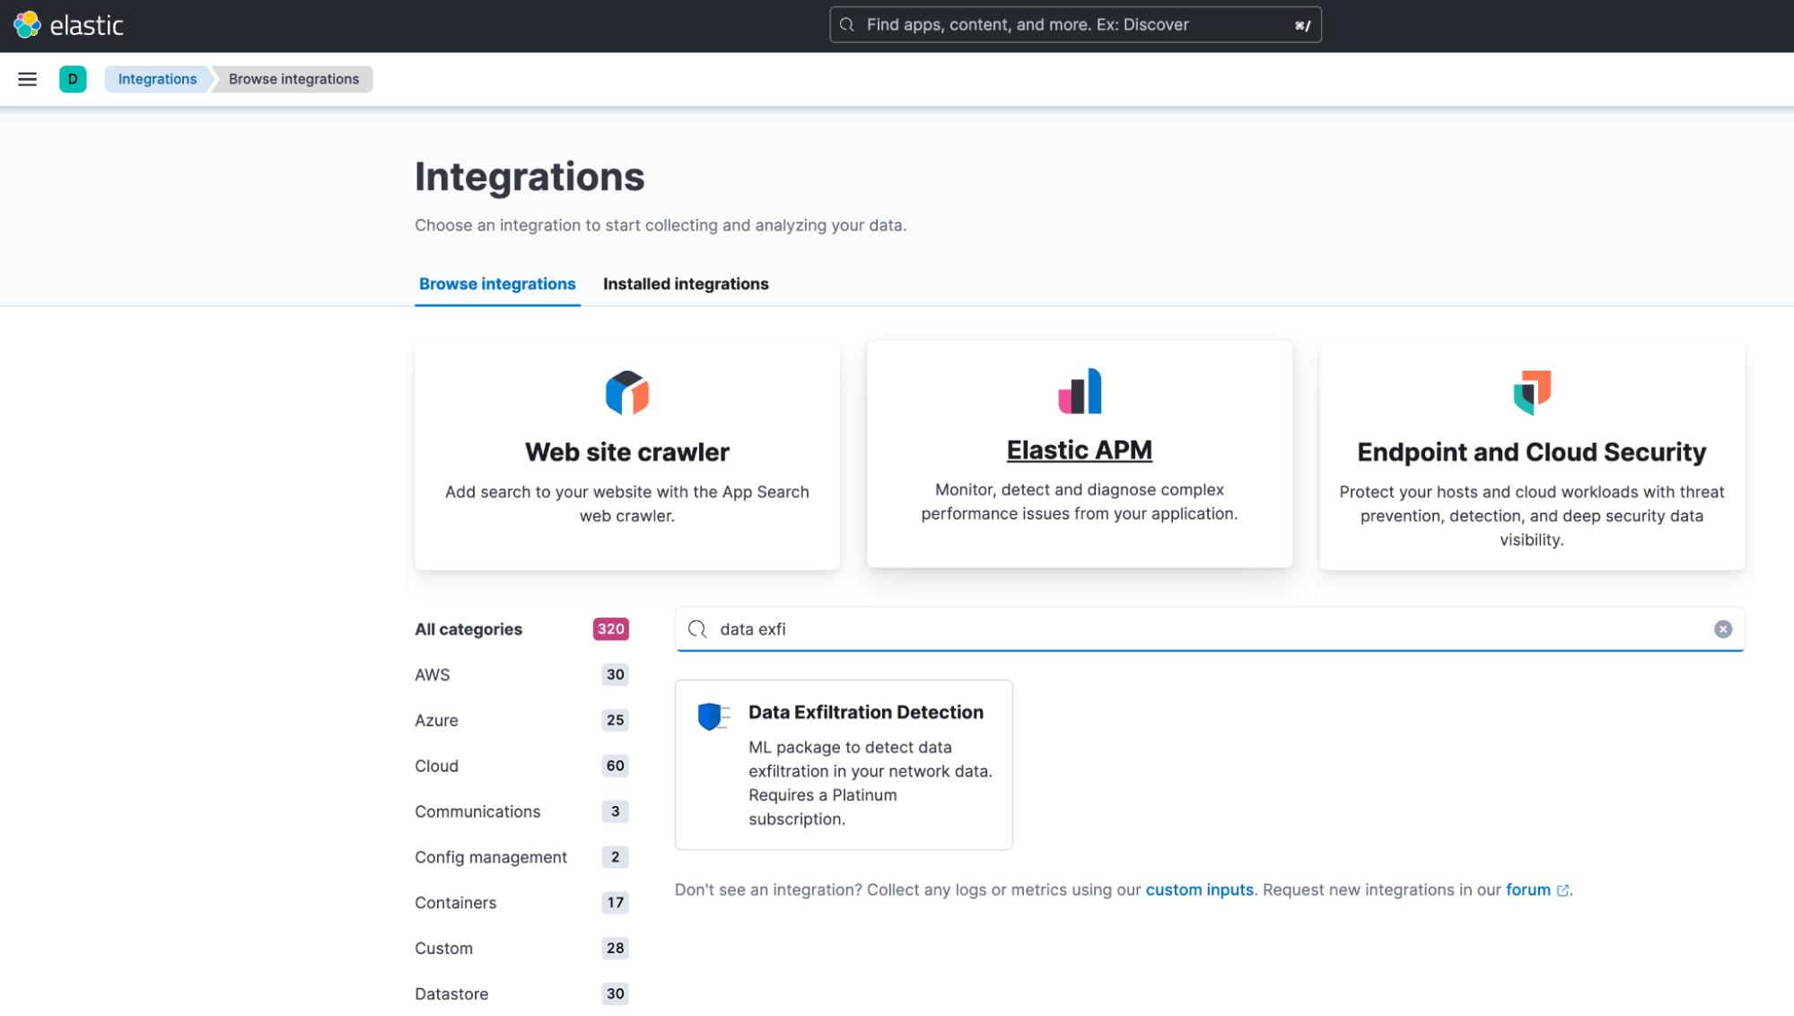Screen dimensions: 1794x1016
Task: Click the Endpoint and Cloud Security shield icon
Action: [1531, 392]
